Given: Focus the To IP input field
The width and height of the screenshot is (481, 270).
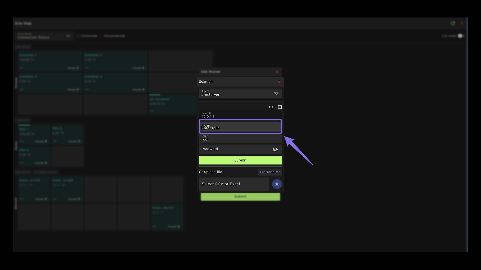Looking at the screenshot, I should tap(240, 127).
